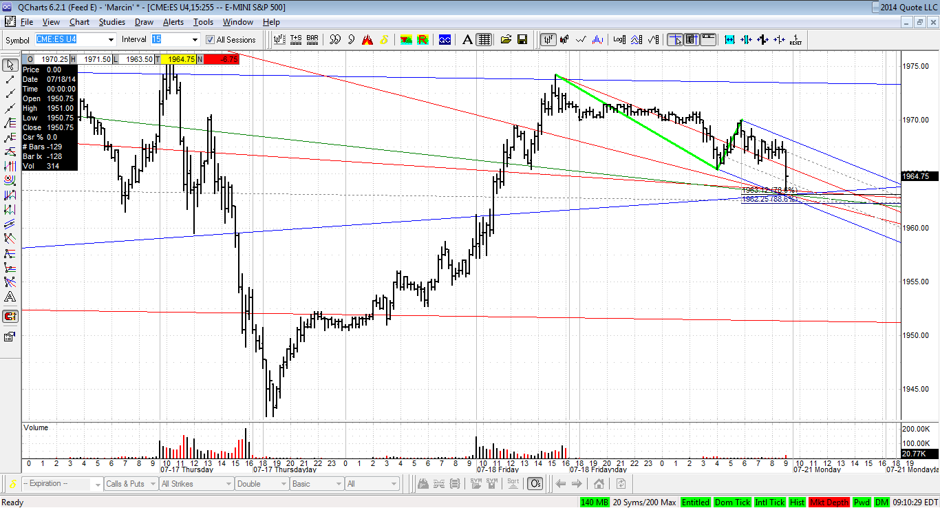Switch chart to line style

[x=581, y=39]
